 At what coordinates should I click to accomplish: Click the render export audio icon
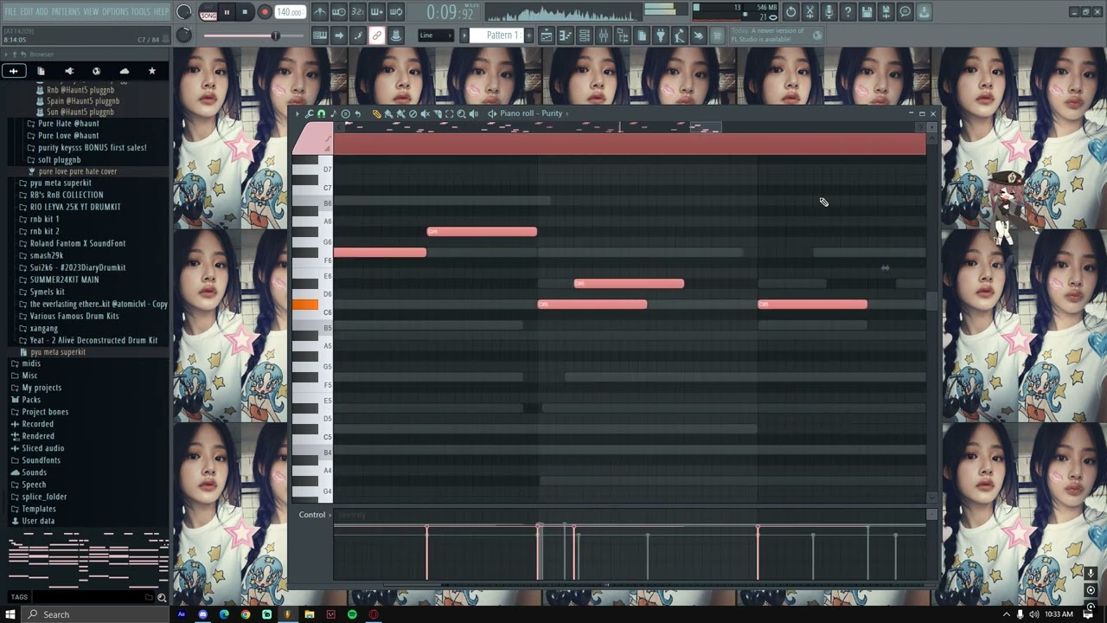[886, 12]
